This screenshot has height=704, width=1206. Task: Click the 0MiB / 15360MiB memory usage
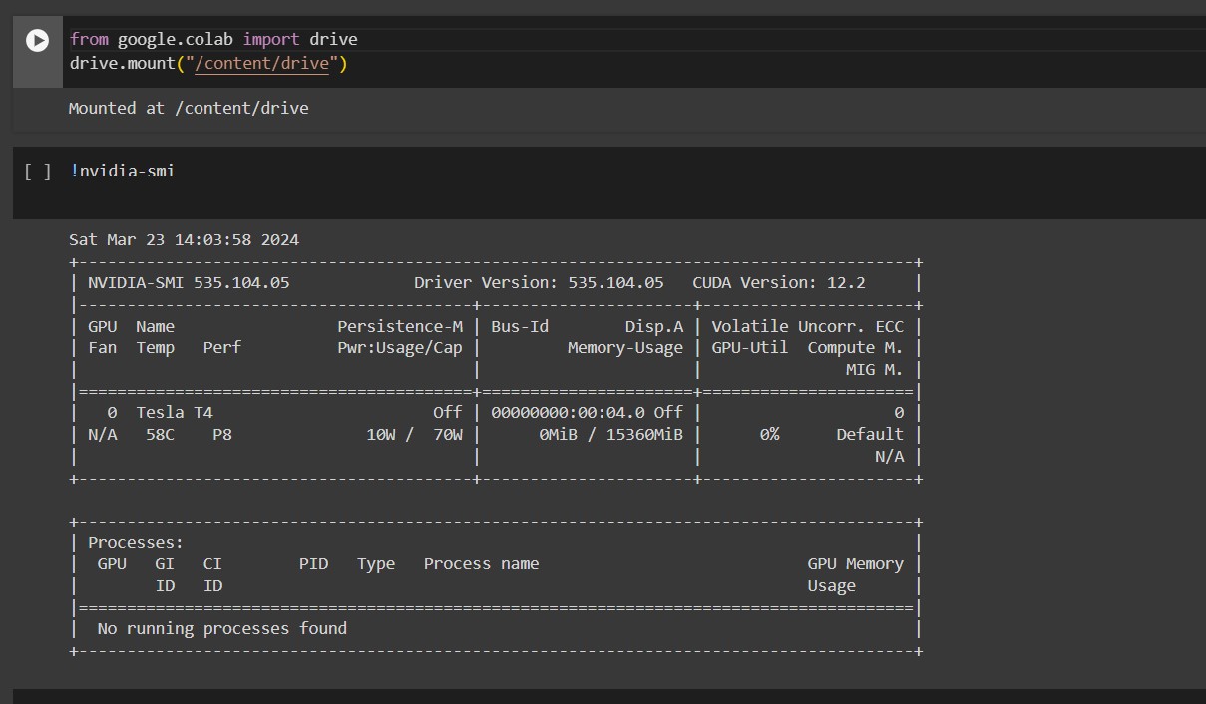pos(610,434)
